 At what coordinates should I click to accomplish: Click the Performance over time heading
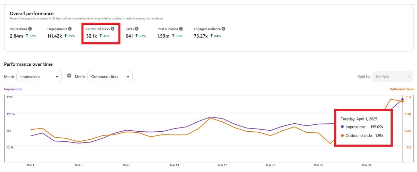click(x=28, y=64)
